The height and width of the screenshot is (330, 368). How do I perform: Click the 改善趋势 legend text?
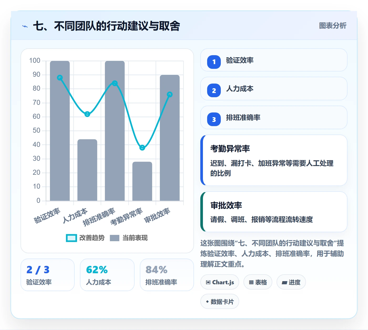click(x=92, y=238)
